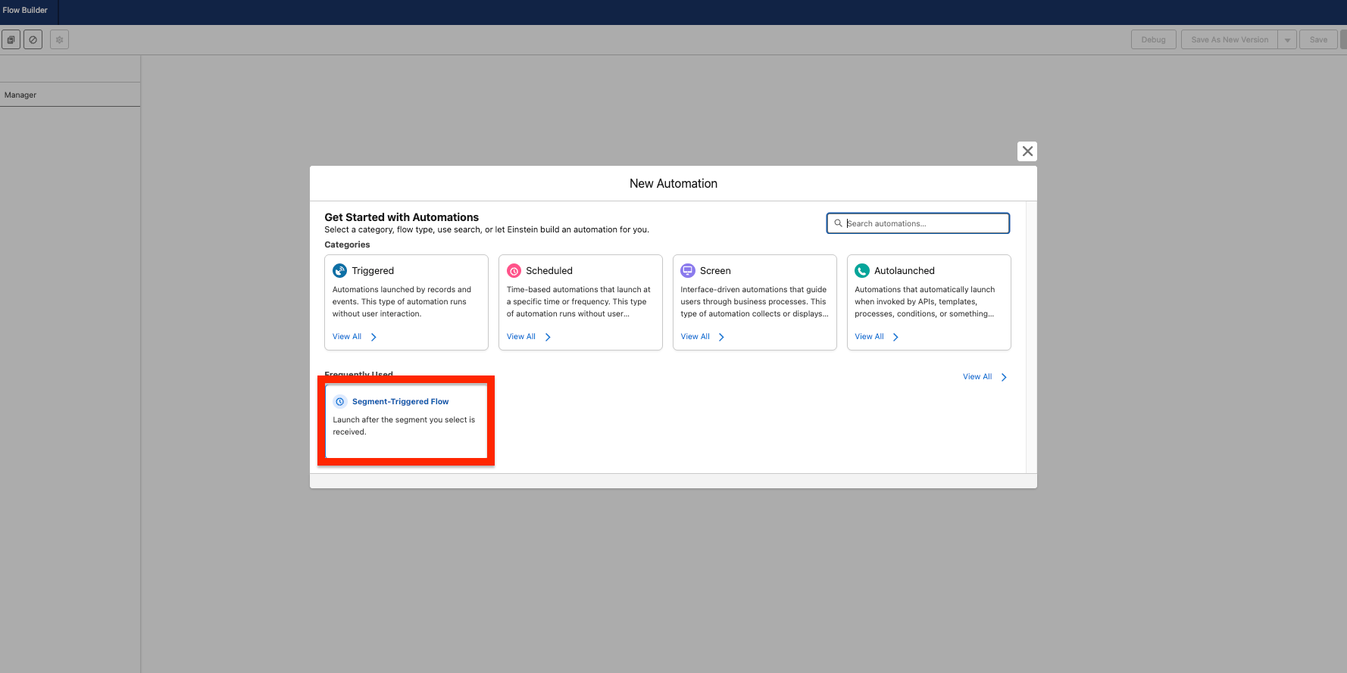The image size is (1347, 673).
Task: Click the pink Scheduled clock icon
Action: pyautogui.click(x=514, y=271)
